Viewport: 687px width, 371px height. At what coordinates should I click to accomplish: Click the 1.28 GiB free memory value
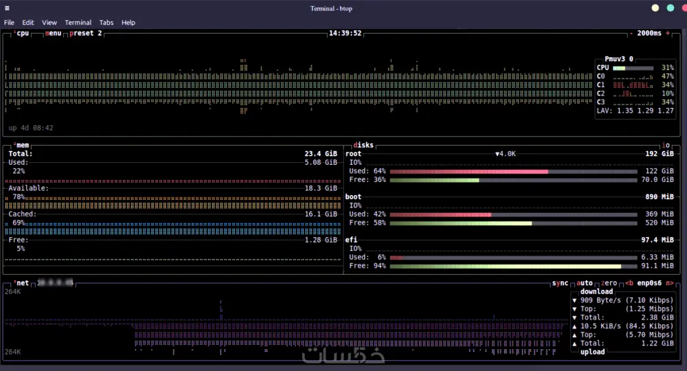321,240
